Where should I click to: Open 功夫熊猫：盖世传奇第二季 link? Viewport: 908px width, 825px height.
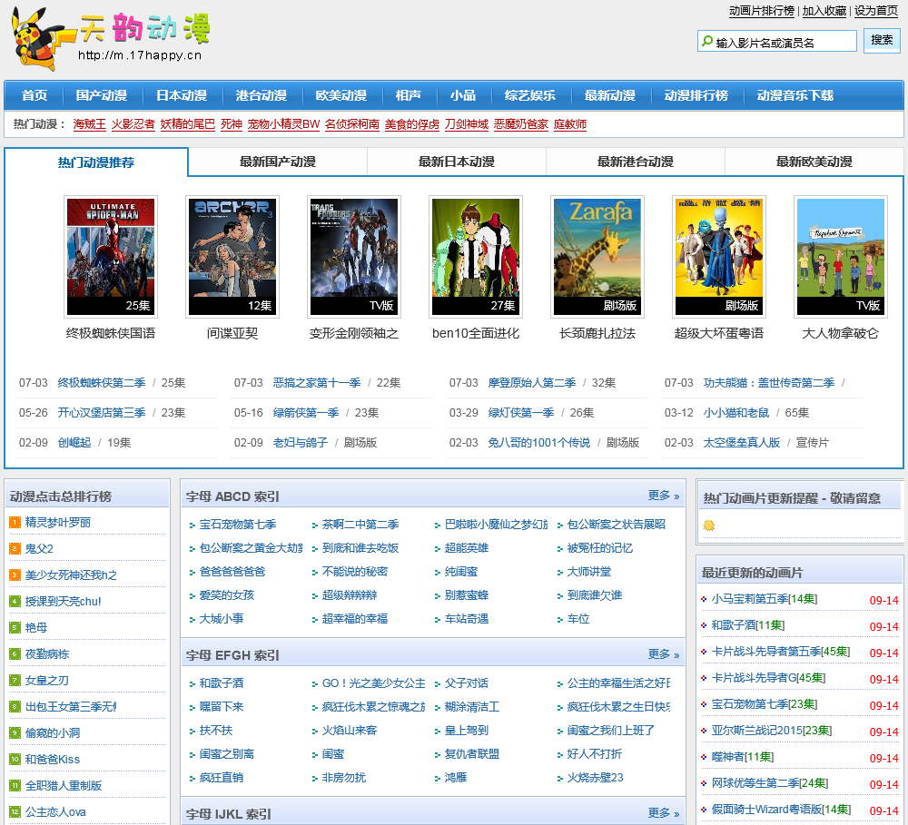769,383
